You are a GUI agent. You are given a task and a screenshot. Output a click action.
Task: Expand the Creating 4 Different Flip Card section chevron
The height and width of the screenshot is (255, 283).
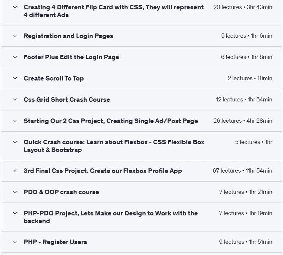coord(15,7)
